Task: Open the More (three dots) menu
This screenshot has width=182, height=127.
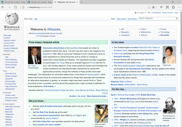Action: (179, 7)
